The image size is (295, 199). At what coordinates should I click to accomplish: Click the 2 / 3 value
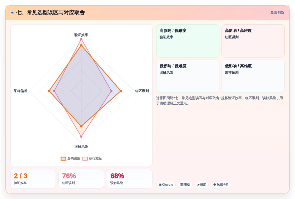coord(21,176)
